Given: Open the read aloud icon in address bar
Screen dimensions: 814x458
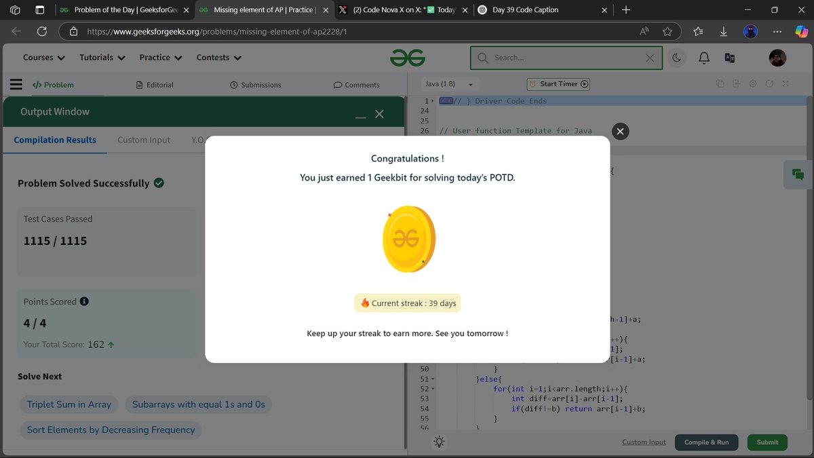Looking at the screenshot, I should (644, 31).
